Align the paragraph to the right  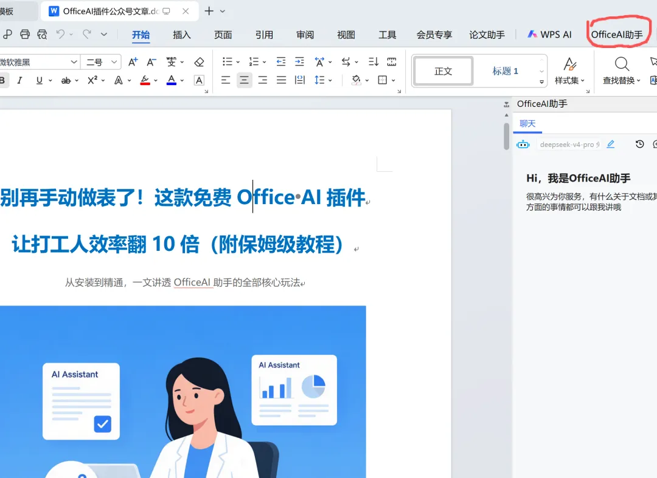(263, 80)
